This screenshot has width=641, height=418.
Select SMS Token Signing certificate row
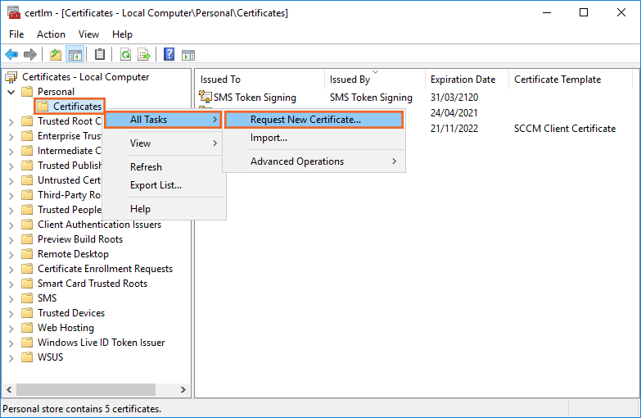[254, 98]
